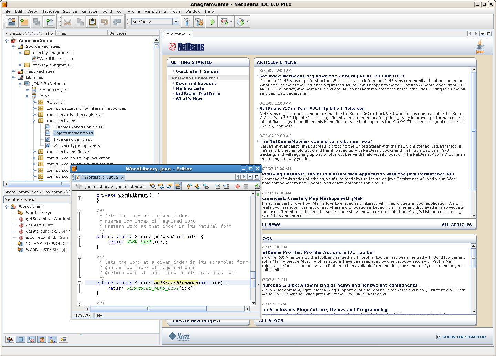Open the NetBeans Platform link
The width and height of the screenshot is (496, 356).
pos(198,94)
